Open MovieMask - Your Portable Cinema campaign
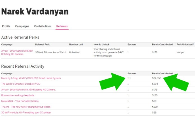 (x=20, y=101)
